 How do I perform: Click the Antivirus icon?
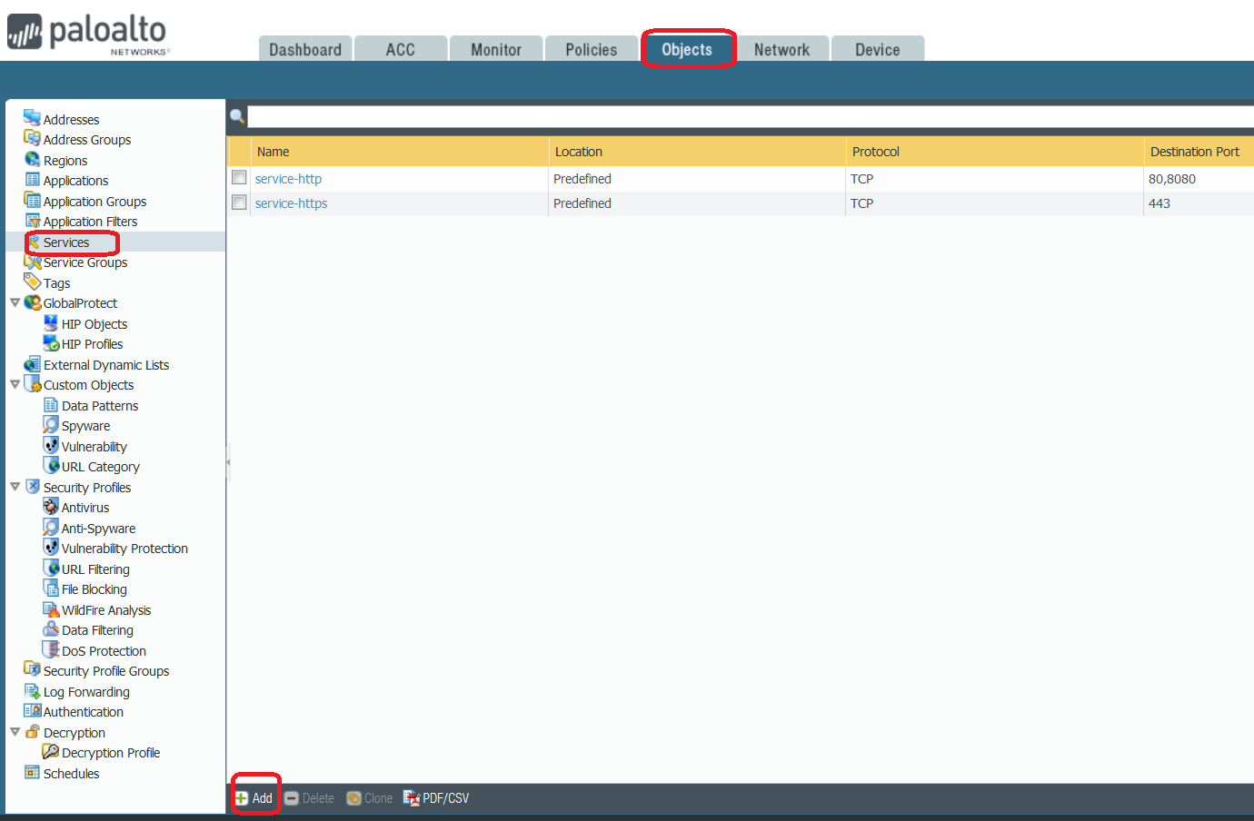(x=51, y=506)
